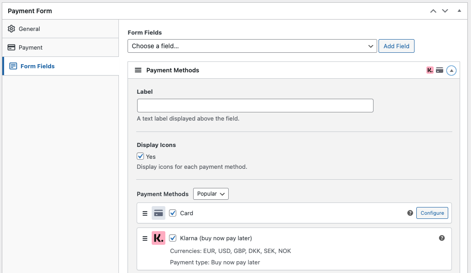Screen dimensions: 471x273
Task: Toggle the Payment Form panel with the triangle
Action: tap(459, 10)
